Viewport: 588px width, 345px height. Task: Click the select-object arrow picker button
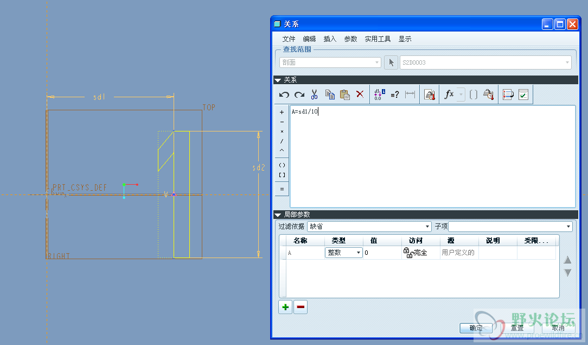(391, 62)
